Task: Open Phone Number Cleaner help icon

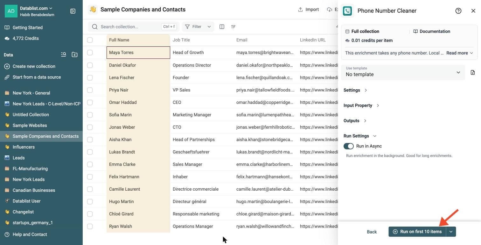Action: tap(458, 11)
